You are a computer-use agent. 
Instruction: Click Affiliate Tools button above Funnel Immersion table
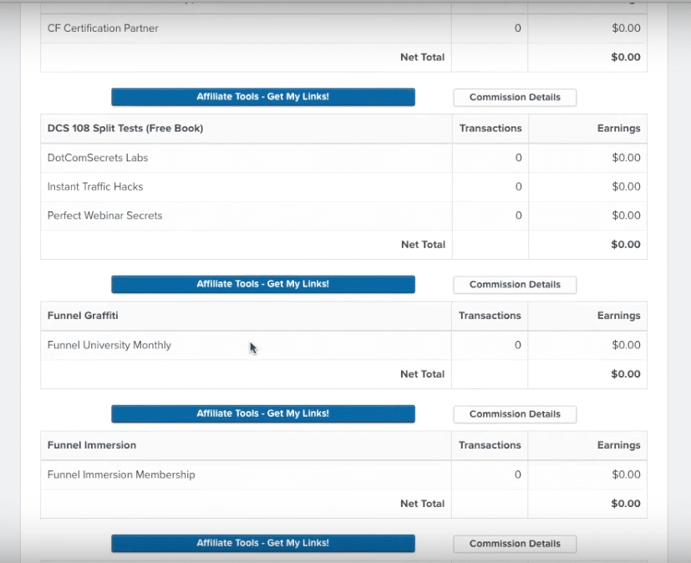(263, 413)
